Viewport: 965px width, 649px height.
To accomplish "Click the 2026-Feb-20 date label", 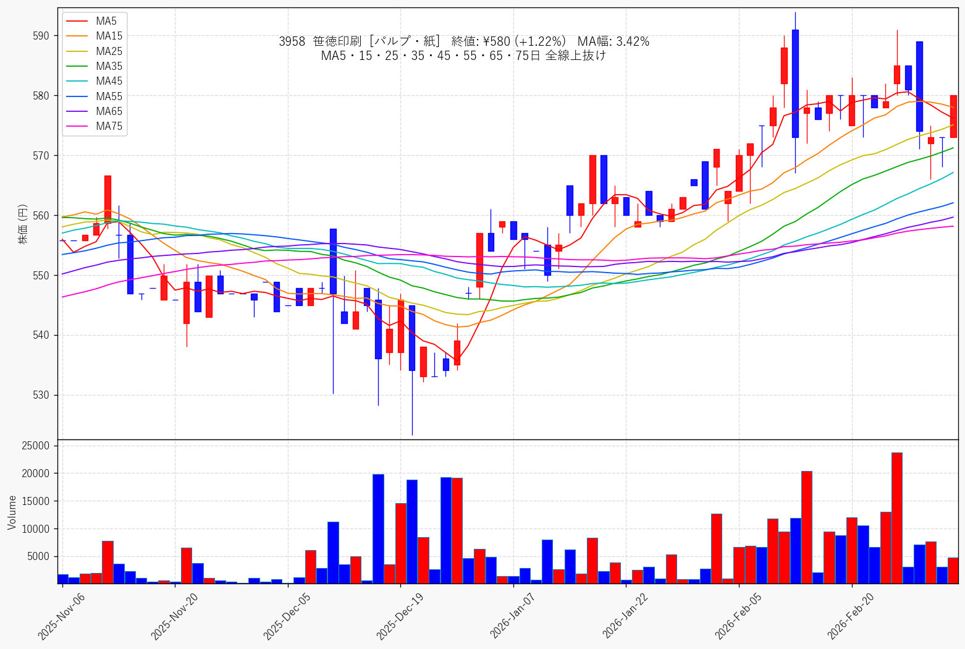I will point(851,616).
